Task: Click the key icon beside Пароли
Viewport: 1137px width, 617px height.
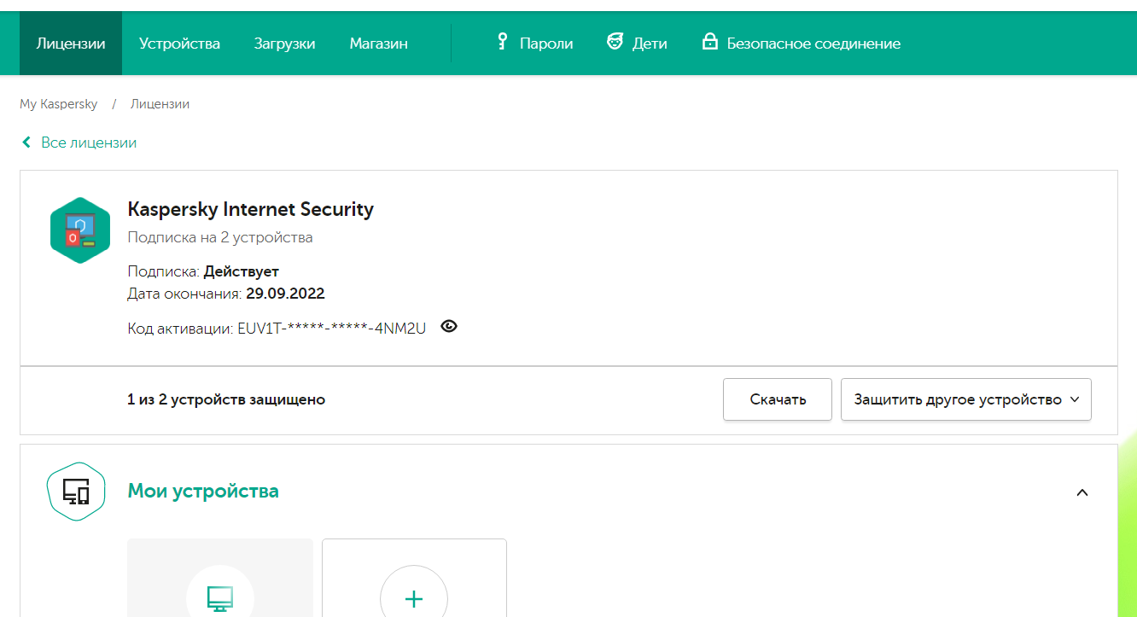Action: tap(503, 42)
